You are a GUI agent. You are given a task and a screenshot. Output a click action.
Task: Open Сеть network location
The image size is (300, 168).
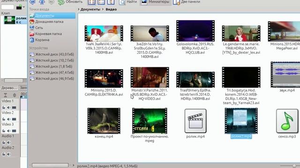click(x=37, y=28)
